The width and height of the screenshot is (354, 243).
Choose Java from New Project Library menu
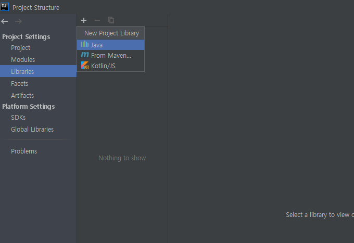[110, 45]
